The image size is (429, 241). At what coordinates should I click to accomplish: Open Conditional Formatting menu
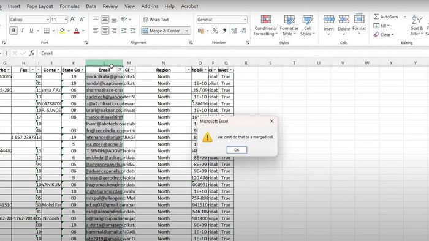[265, 26]
